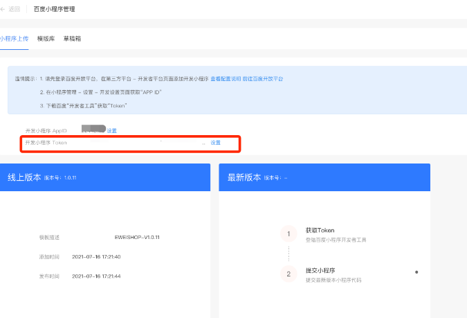Click step 1 circle icon
The width and height of the screenshot is (467, 318).
(x=289, y=233)
